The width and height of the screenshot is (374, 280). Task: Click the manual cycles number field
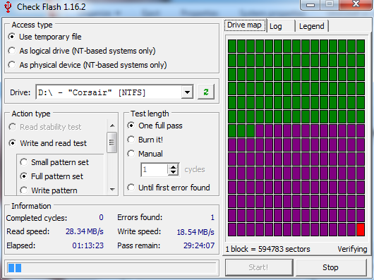coord(155,170)
